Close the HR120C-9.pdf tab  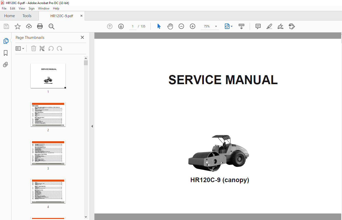point(81,16)
